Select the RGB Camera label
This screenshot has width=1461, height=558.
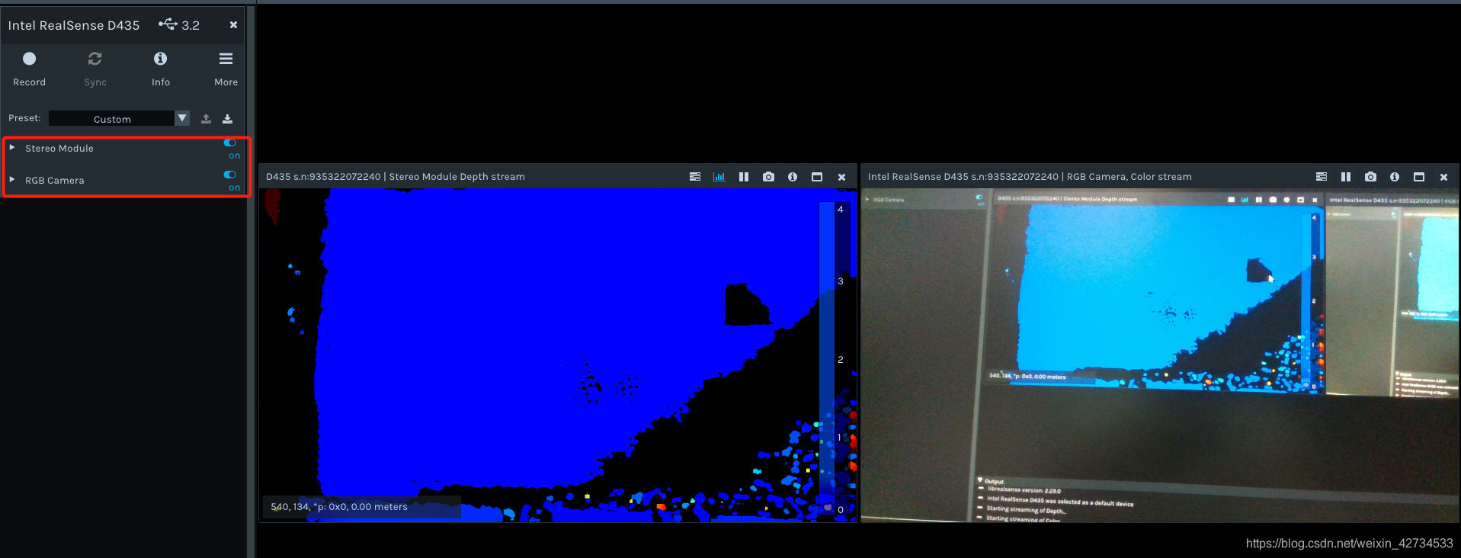(x=55, y=181)
